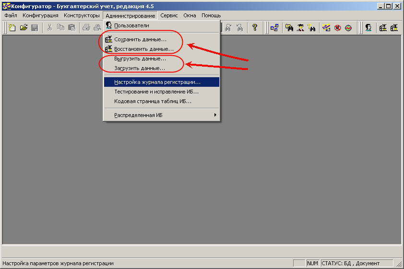This screenshot has width=404, height=269.
Task: Expand the Распределенная ИБ submenu
Action: (162, 115)
